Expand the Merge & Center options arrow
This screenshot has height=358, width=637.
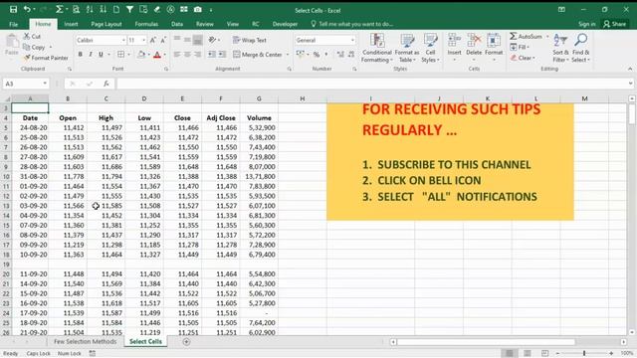click(x=288, y=55)
